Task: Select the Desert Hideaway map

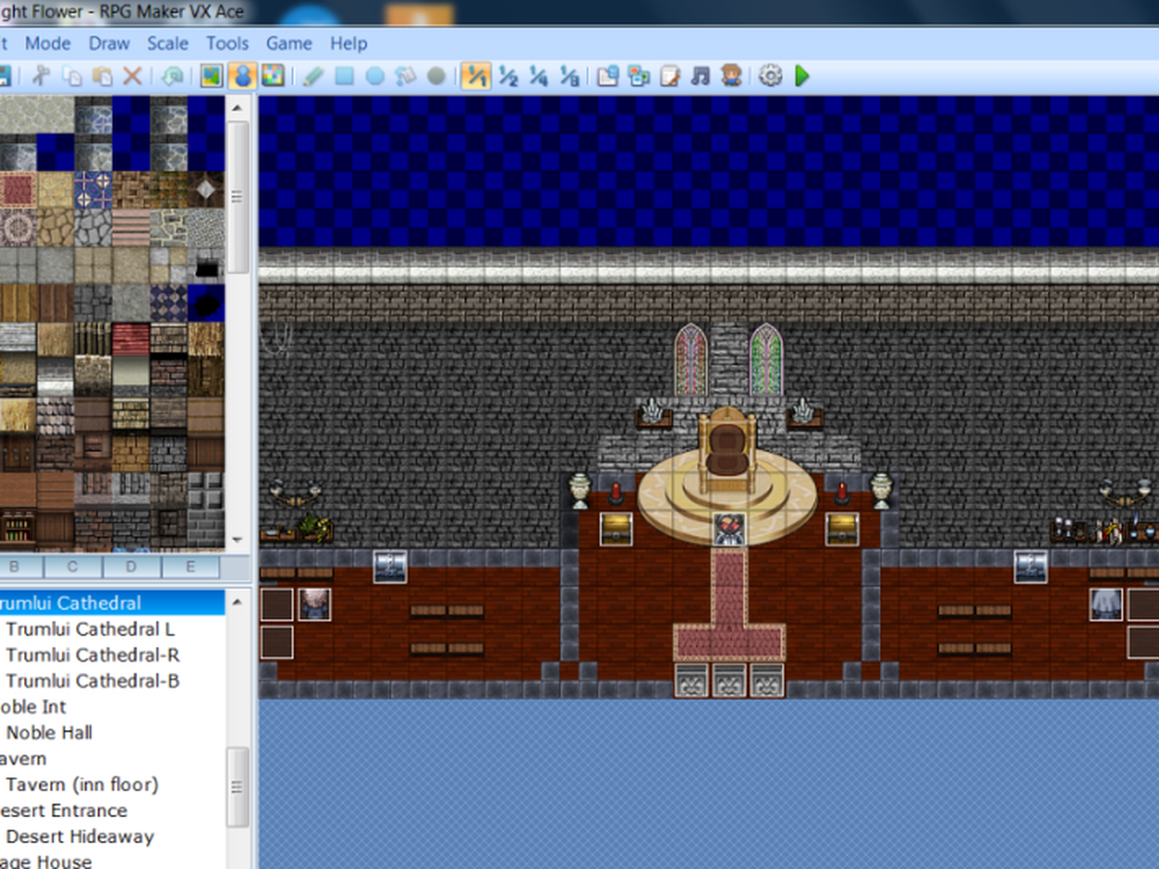Action: [x=80, y=836]
